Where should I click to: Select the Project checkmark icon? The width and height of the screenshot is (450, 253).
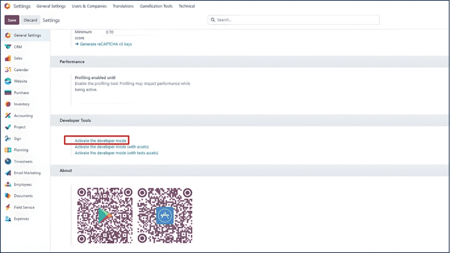(8, 127)
